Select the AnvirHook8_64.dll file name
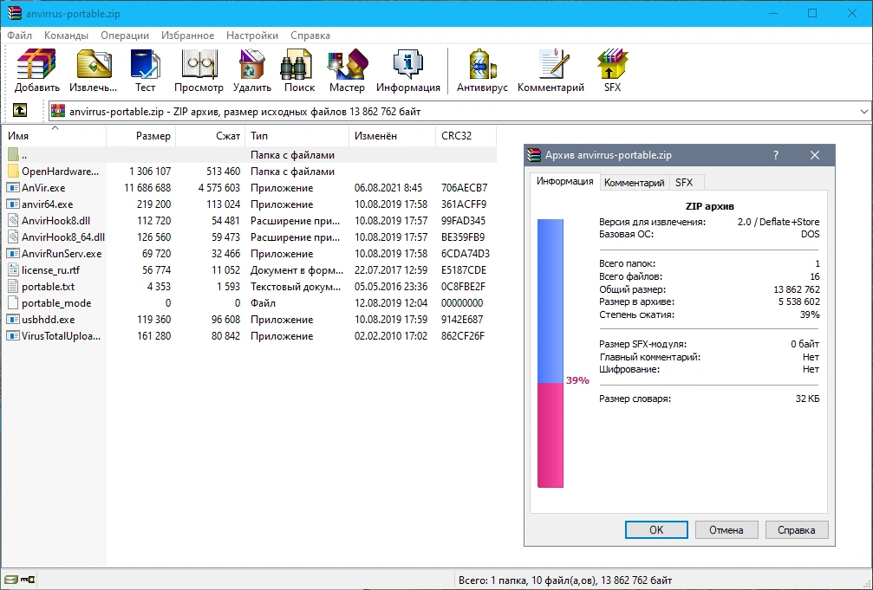The image size is (873, 590). [63, 237]
